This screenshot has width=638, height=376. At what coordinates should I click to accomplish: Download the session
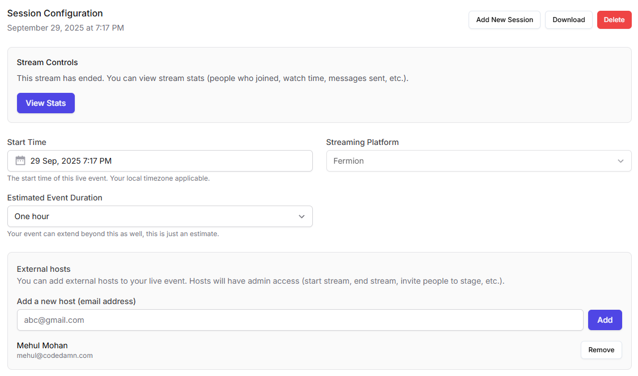(568, 20)
